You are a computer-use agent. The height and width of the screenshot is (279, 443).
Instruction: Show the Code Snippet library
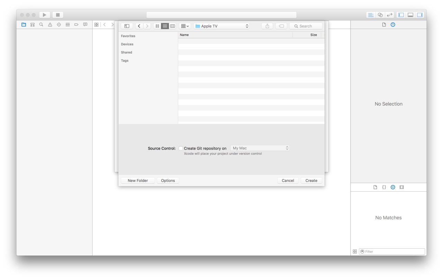click(384, 187)
